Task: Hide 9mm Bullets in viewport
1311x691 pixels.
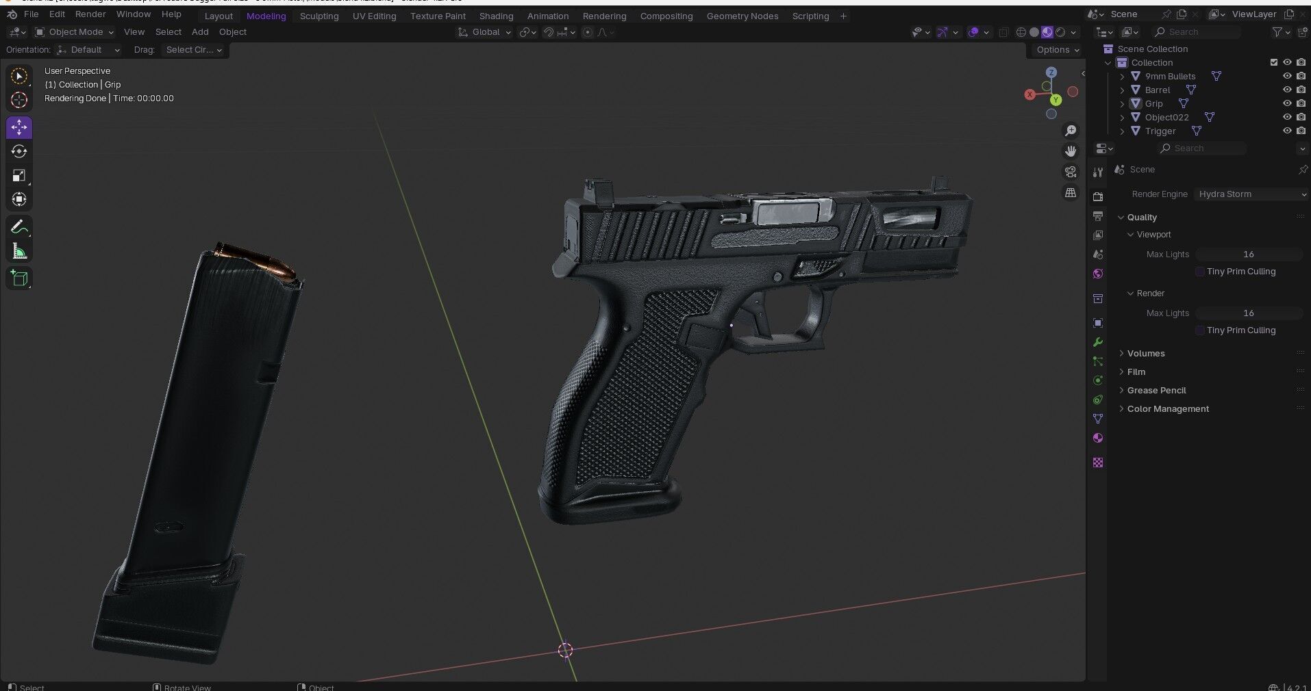Action: click(x=1287, y=76)
